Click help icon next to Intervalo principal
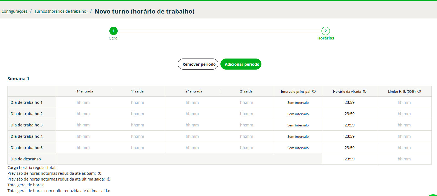The image size is (437, 196). 314,91
